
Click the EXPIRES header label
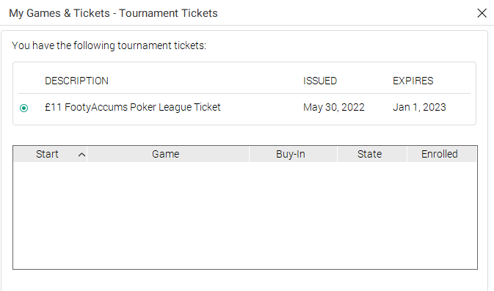(x=413, y=81)
